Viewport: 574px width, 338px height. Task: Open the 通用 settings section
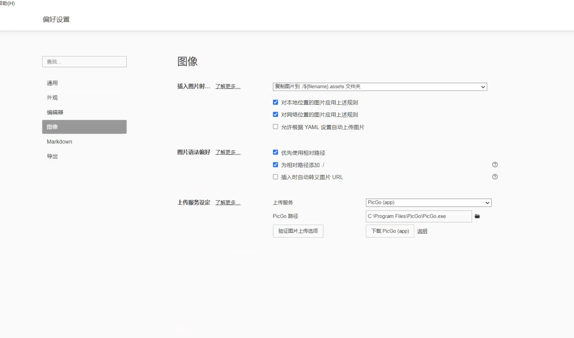pos(52,83)
